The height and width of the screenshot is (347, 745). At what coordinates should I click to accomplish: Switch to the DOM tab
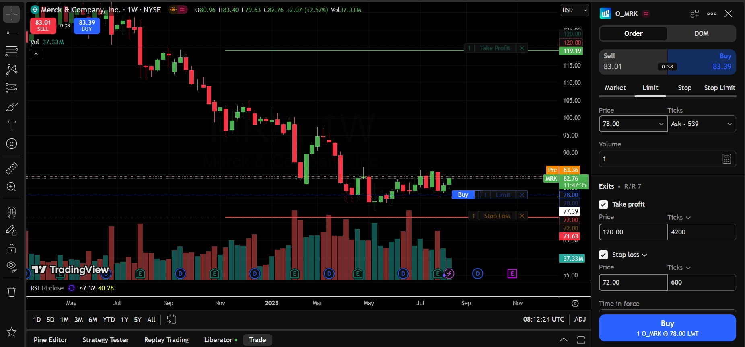[x=702, y=34]
